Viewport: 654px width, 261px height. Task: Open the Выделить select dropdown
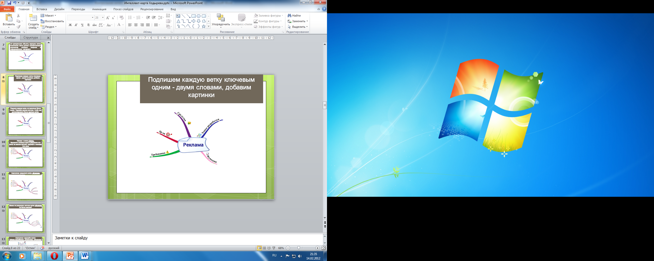tap(298, 27)
